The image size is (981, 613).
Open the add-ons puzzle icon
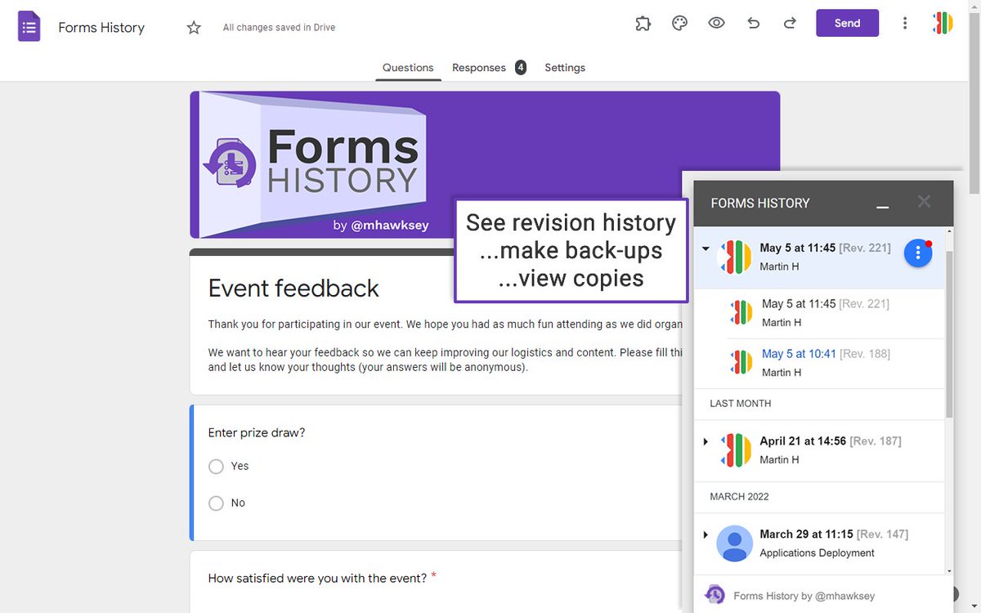643,23
